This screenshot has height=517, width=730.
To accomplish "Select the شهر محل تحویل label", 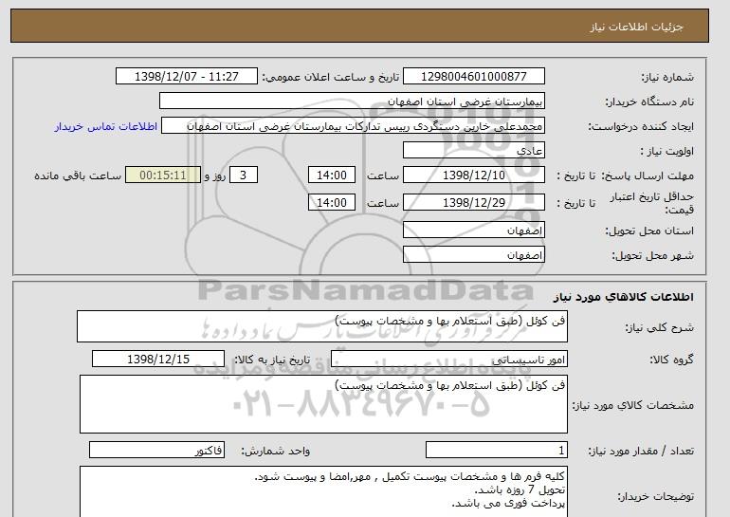I will 652,255.
